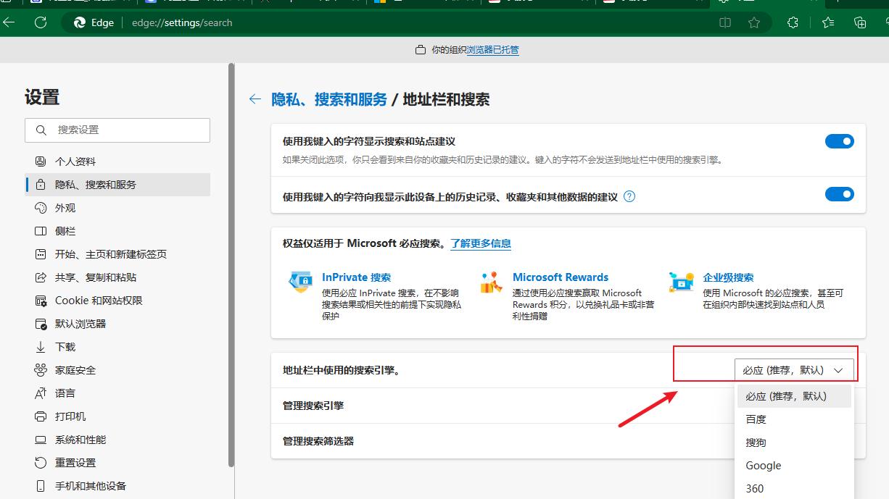
Task: Turn off history and favorites suggestions toggle
Action: pos(839,194)
